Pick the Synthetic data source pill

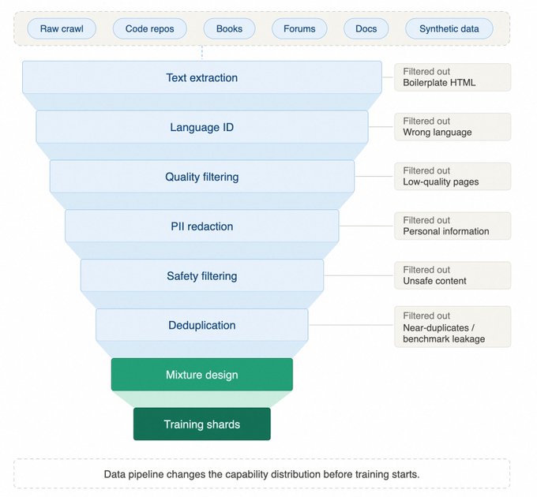(x=449, y=28)
